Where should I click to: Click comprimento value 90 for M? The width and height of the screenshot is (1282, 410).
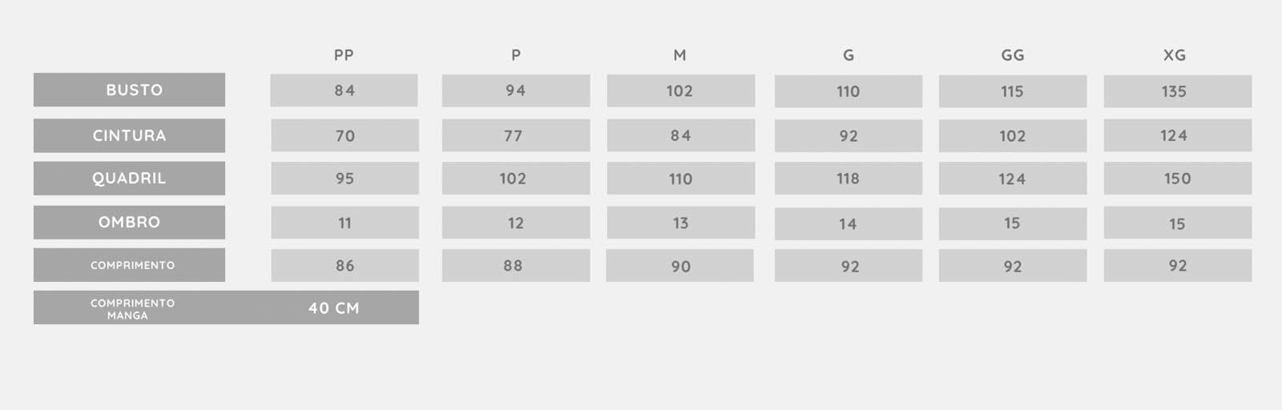[x=680, y=266]
